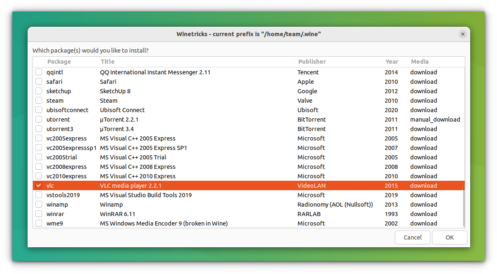
Task: Click 'MS Visual C++ 2010 Express' title
Action: point(138,176)
